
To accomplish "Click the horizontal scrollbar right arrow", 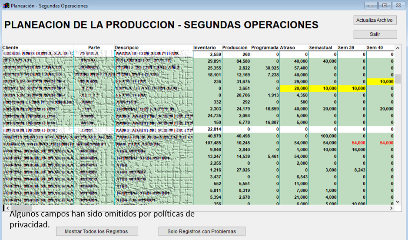I will 392,208.
